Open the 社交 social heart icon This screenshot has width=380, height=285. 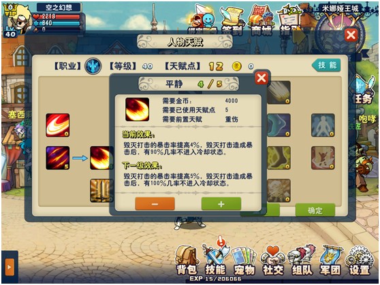273,261
